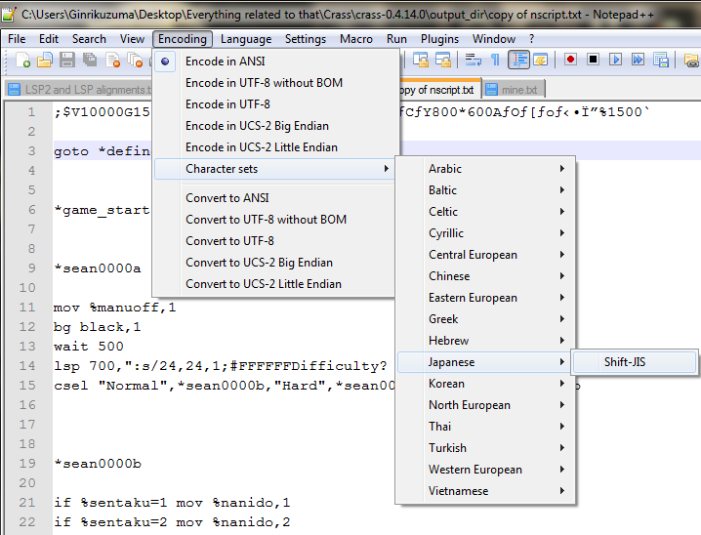Switch to the mine.txt tab
The height and width of the screenshot is (535, 701).
pyautogui.click(x=514, y=90)
